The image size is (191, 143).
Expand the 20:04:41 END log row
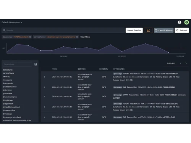tap(45, 87)
